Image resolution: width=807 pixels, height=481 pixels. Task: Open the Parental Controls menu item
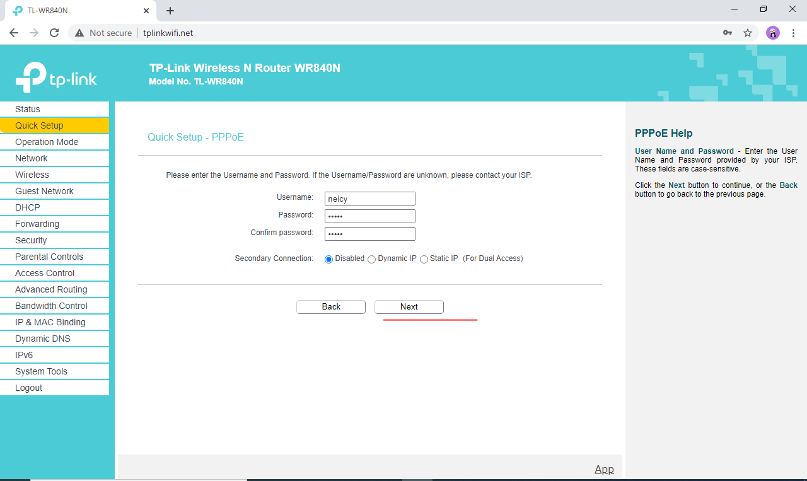[55, 257]
